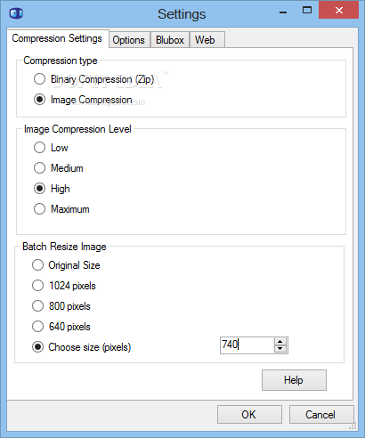Confirm settings with the OK button
This screenshot has width=365, height=438.
[x=249, y=415]
